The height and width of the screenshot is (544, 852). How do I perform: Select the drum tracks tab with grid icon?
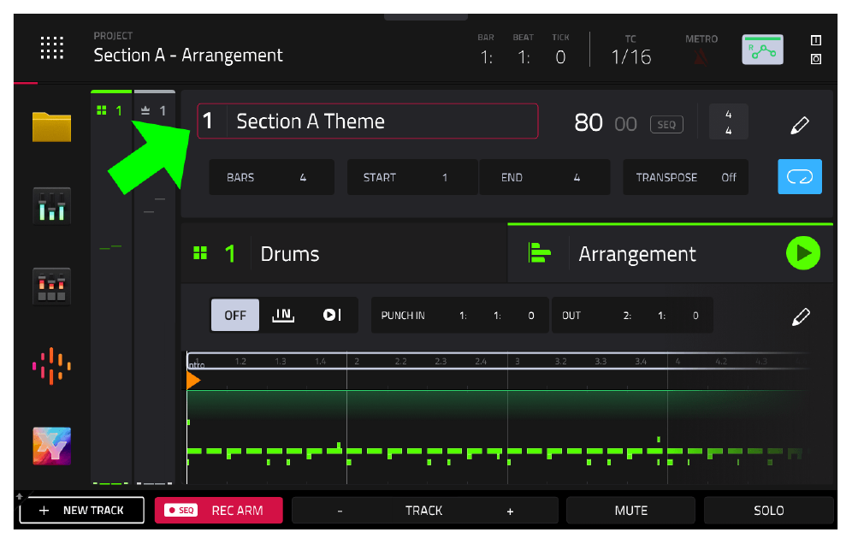coord(111,110)
